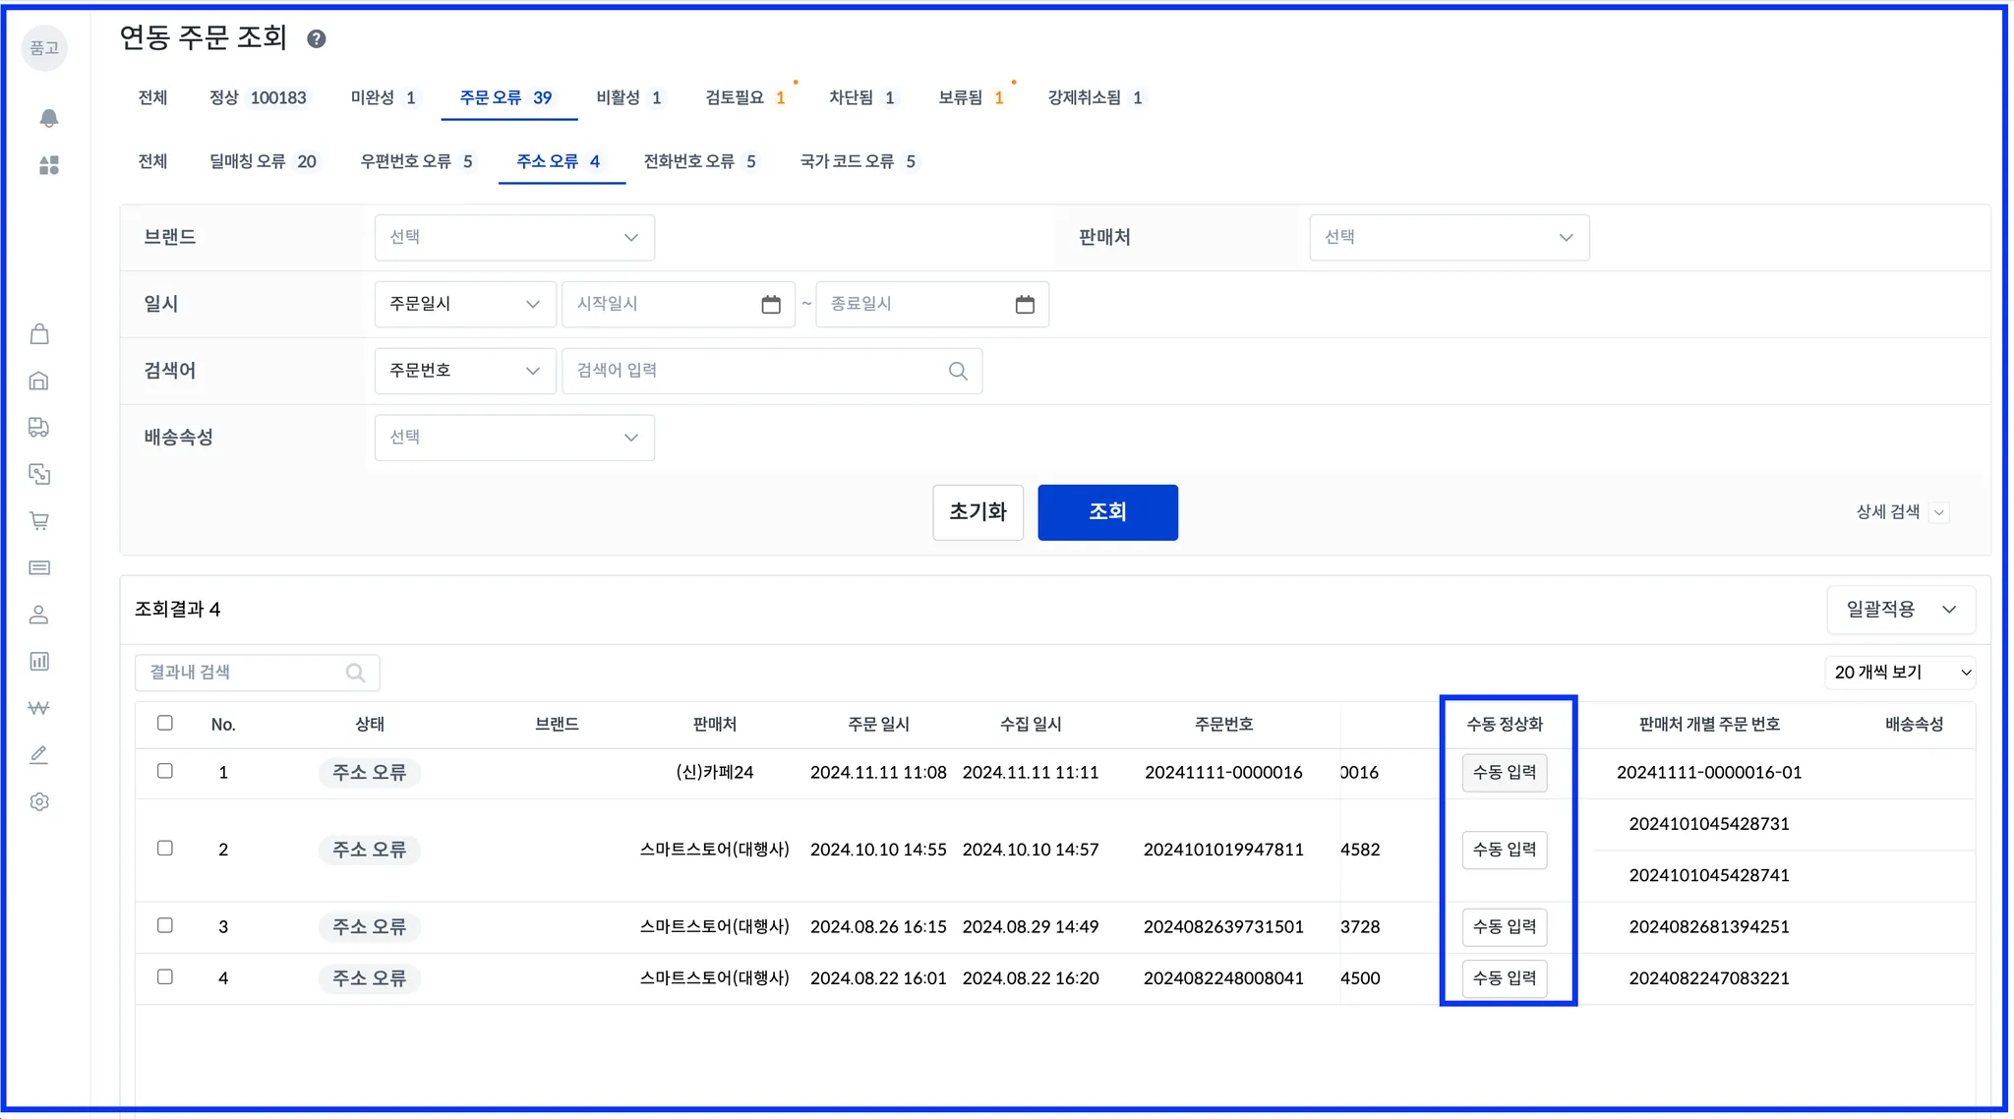The width and height of the screenshot is (2014, 1119).
Task: Tick the checkbox for row 3
Action: click(165, 925)
